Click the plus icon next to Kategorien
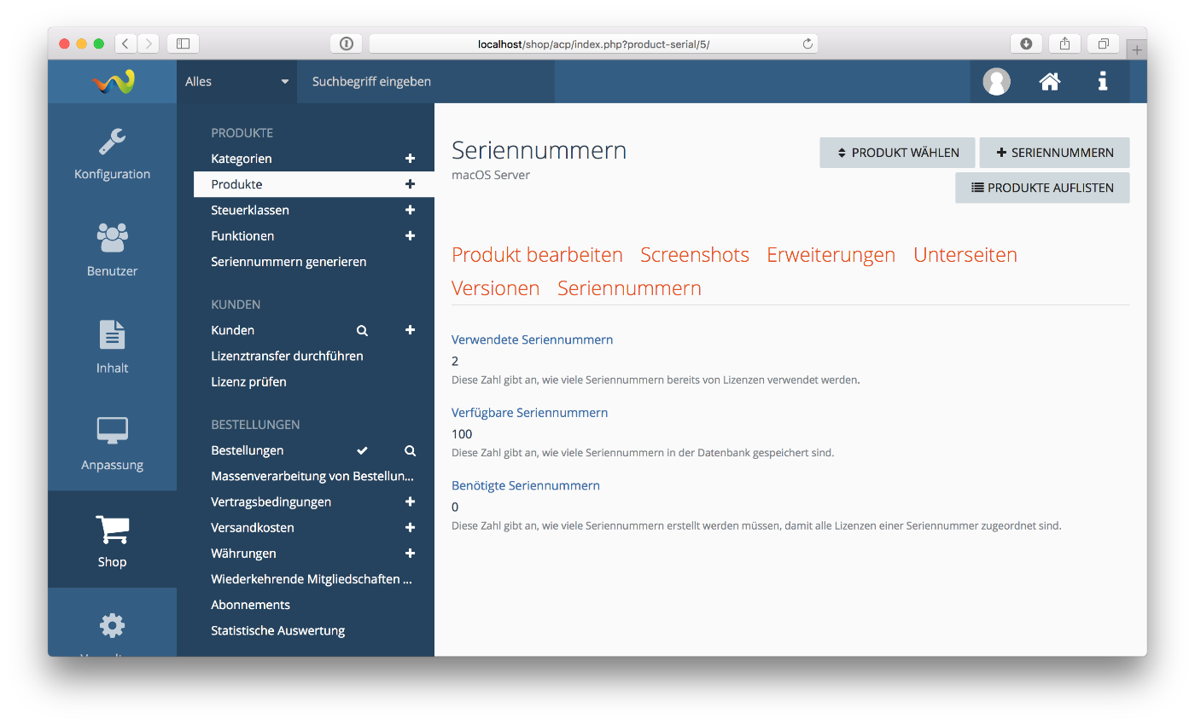 [410, 159]
